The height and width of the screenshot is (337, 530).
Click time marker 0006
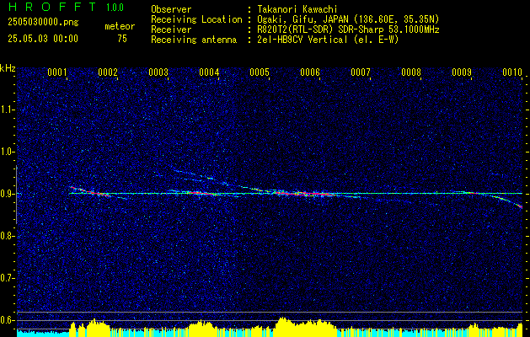click(310, 72)
